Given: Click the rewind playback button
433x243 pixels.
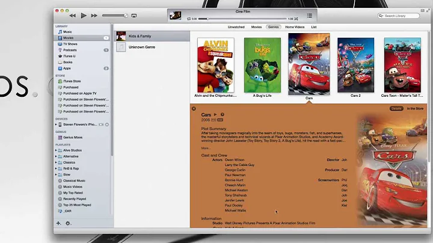Looking at the screenshot, I should (x=72, y=16).
